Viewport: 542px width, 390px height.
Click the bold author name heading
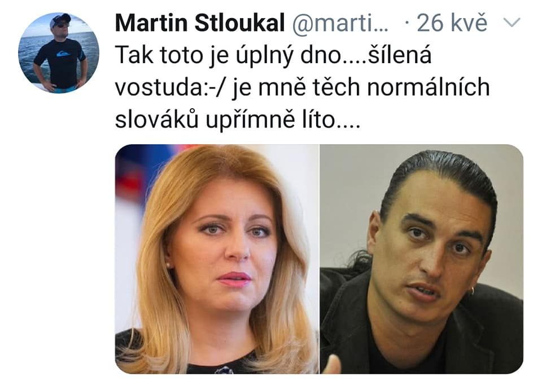pyautogui.click(x=200, y=23)
